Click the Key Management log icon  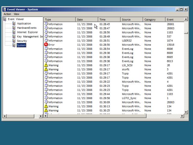coord(14,37)
